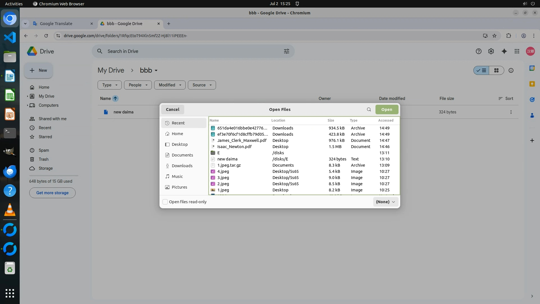Open the Google apps grid icon

click(x=517, y=51)
